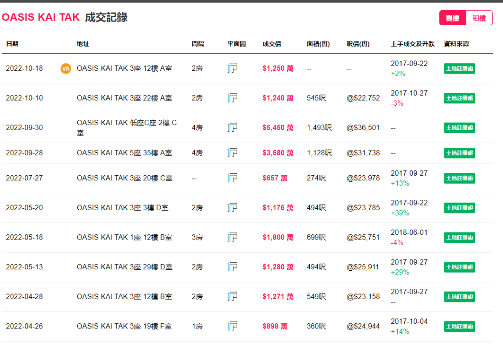Click the 資料來源 column header

(456, 44)
